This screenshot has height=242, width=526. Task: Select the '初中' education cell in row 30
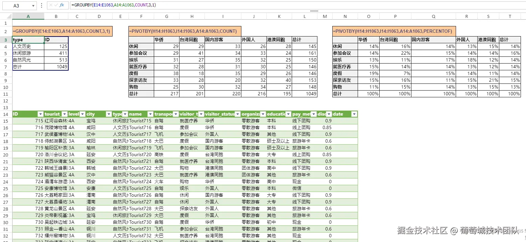(x=279, y=222)
